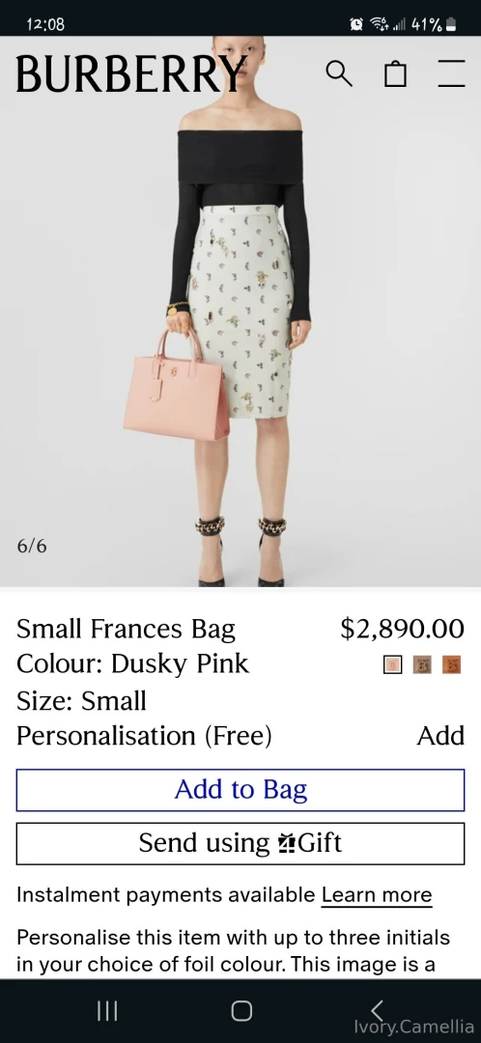This screenshot has width=481, height=1043.
Task: Tap the Size: Small row
Action: click(81, 701)
